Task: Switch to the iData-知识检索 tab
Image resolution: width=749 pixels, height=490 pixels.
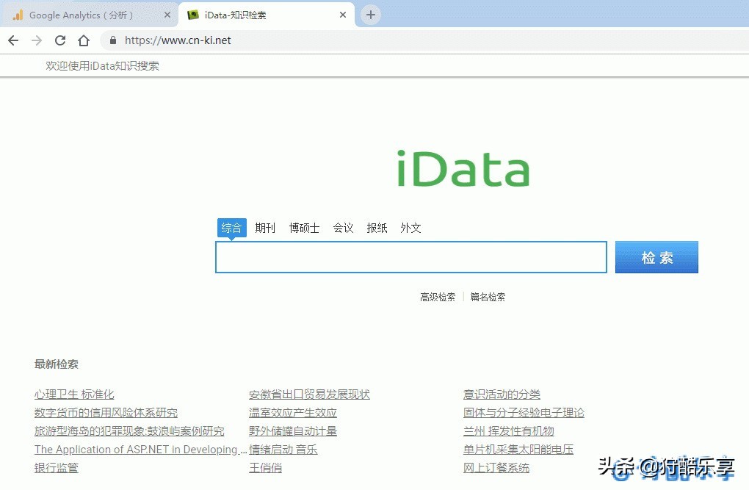Action: 267,15
